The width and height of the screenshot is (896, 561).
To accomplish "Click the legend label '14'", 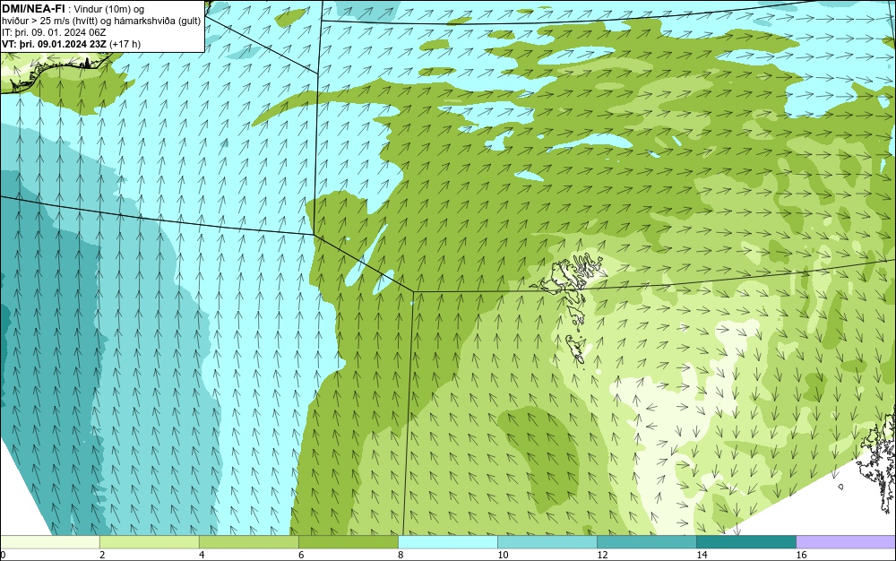I will click(x=702, y=555).
